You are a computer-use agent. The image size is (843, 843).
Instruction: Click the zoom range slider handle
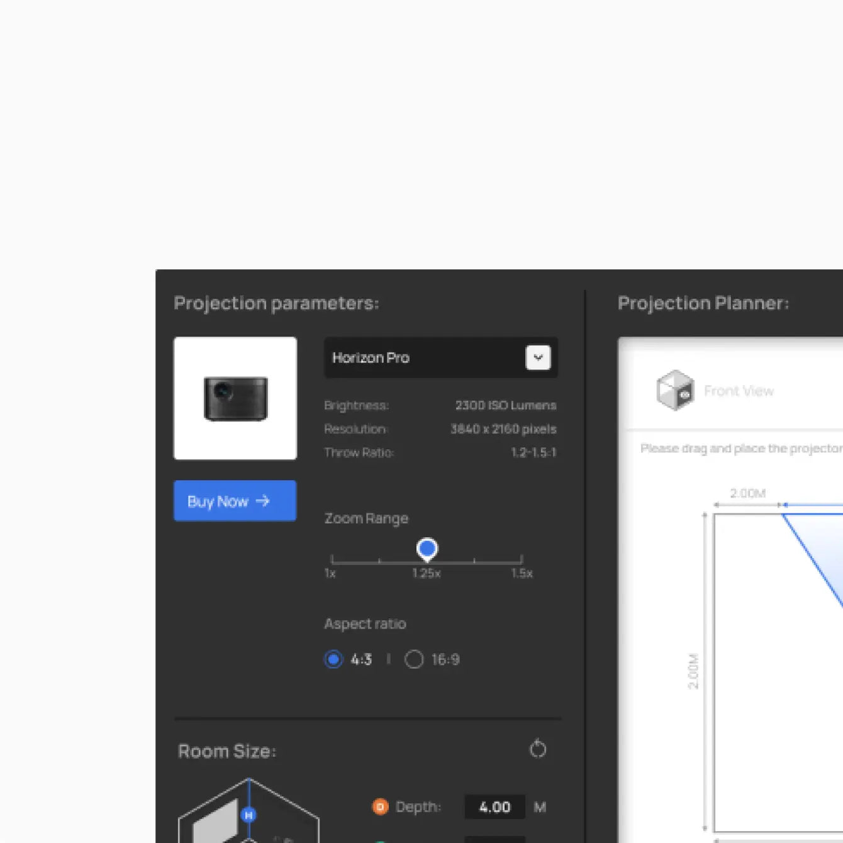[x=427, y=549]
